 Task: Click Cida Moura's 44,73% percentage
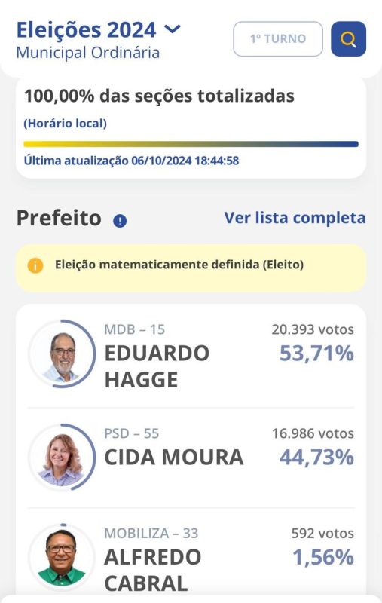click(x=316, y=458)
